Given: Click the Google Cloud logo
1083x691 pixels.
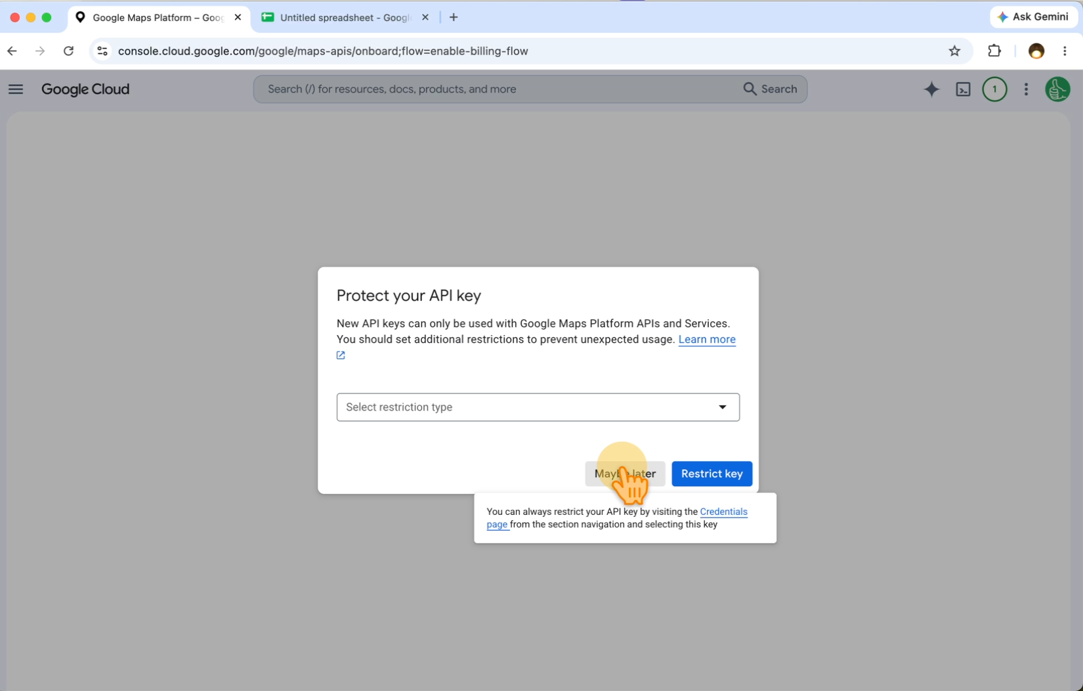Looking at the screenshot, I should click(85, 89).
